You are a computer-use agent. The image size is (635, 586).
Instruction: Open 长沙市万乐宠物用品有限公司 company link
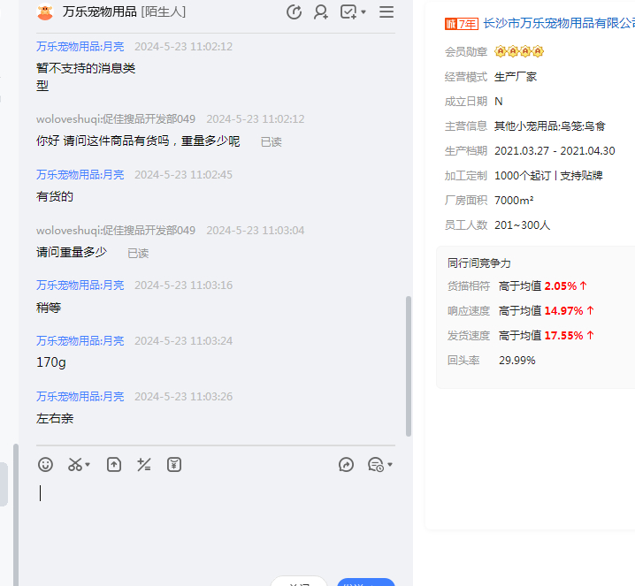pyautogui.click(x=558, y=24)
